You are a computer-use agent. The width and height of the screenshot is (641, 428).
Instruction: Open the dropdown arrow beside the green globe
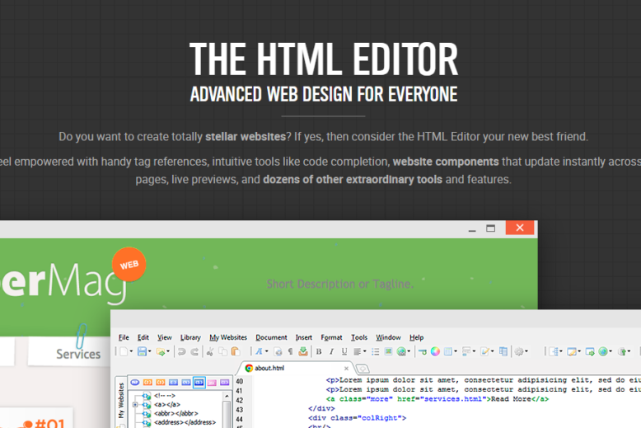(x=611, y=351)
